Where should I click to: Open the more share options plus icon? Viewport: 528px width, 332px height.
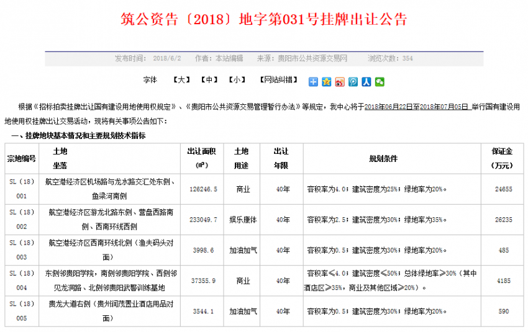click(x=313, y=82)
